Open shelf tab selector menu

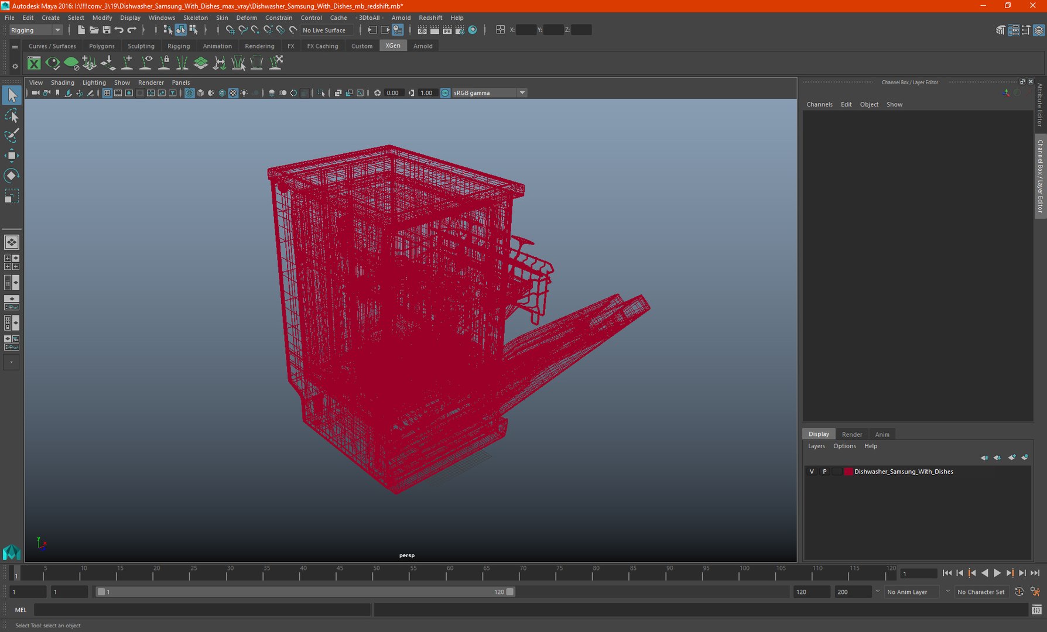[15, 47]
